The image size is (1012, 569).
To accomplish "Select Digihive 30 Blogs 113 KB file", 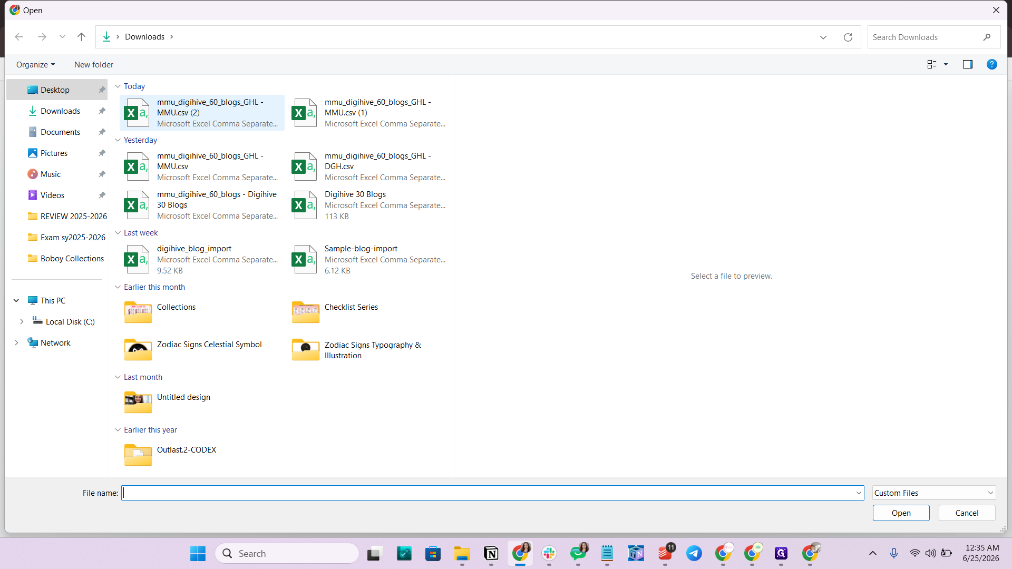I will coord(369,205).
